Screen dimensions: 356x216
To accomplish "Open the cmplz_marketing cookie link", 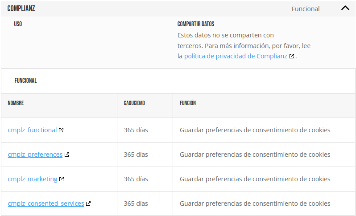I will [33, 179].
